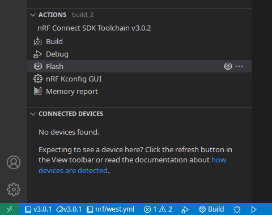Click the play launch icon in status bar
This screenshot has width=272, height=215.
(254, 209)
